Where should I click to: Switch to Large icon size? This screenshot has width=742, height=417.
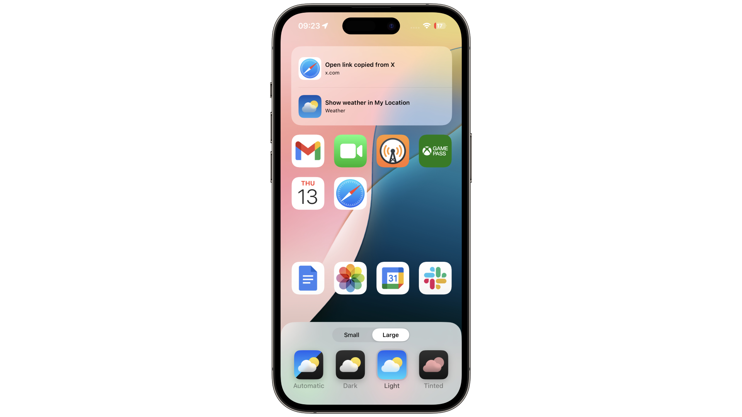coord(390,335)
